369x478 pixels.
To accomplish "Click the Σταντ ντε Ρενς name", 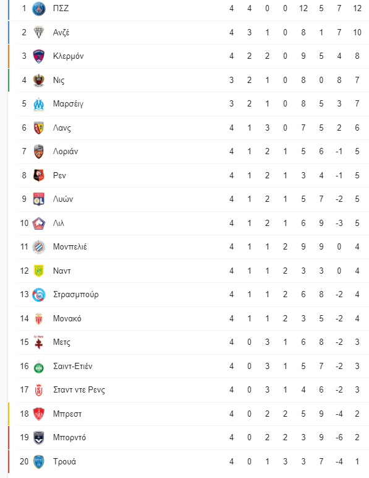I will (x=78, y=390).
